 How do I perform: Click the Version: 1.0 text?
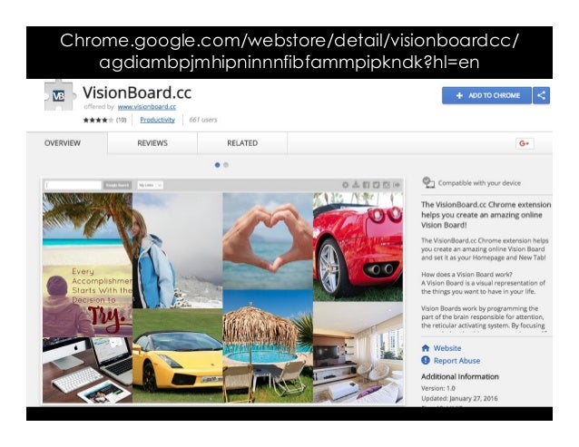[x=438, y=388]
